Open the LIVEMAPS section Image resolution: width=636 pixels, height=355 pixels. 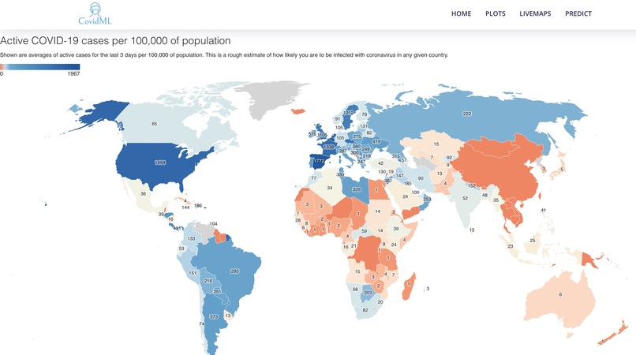click(x=535, y=13)
